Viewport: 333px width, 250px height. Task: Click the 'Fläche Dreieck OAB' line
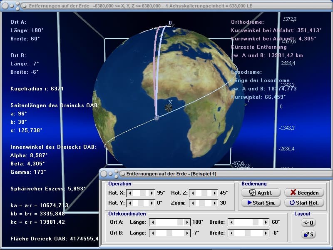(55, 239)
